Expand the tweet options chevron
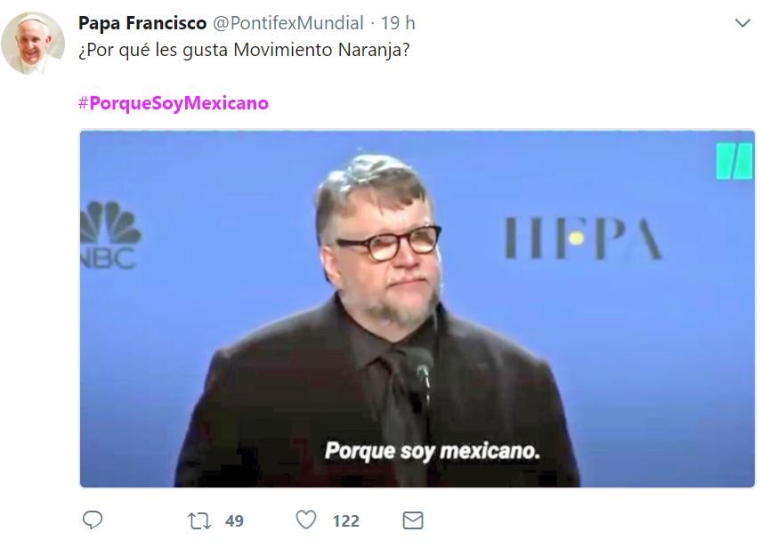The image size is (761, 540). click(742, 23)
